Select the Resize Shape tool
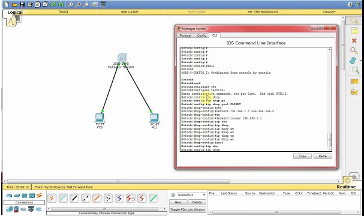 355,70
